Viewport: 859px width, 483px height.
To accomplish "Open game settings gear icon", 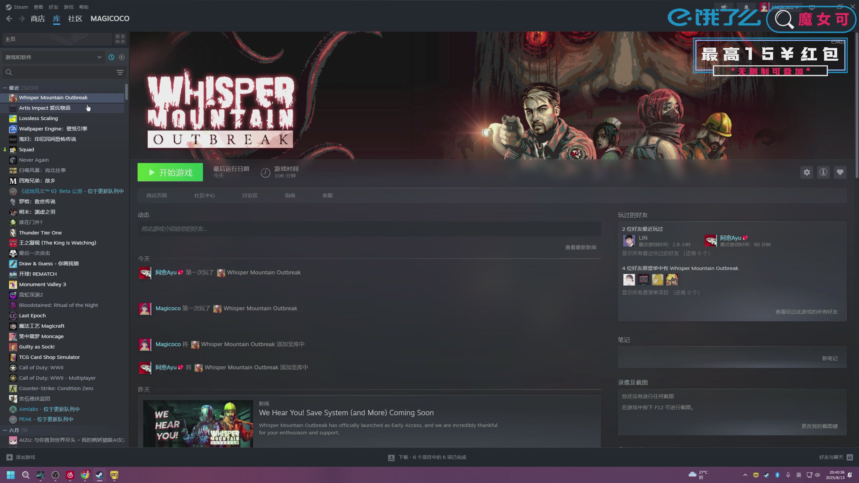I will pyautogui.click(x=807, y=172).
